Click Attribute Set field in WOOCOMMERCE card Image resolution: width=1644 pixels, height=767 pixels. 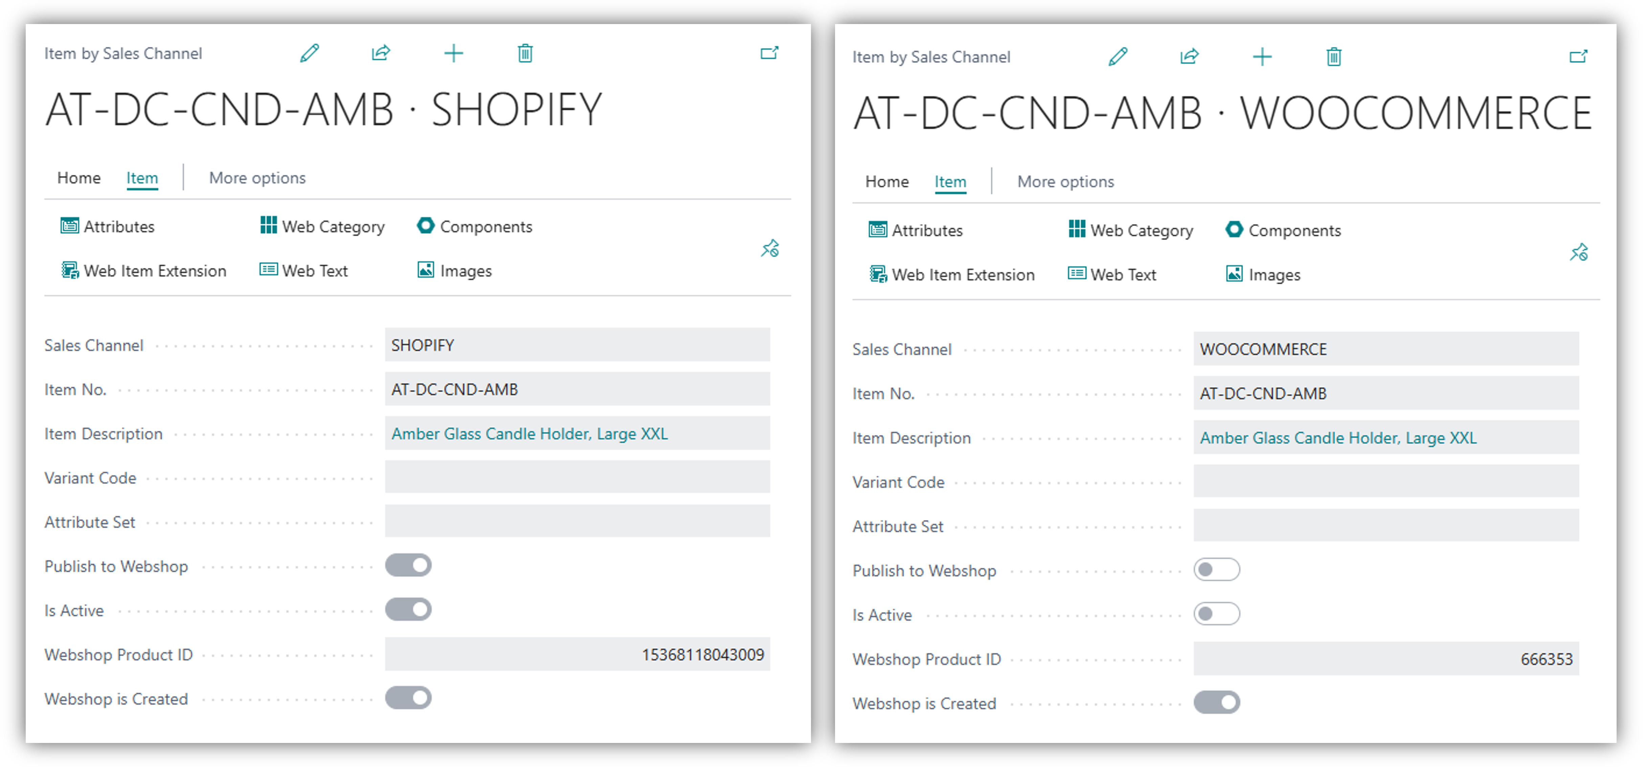[1386, 525]
